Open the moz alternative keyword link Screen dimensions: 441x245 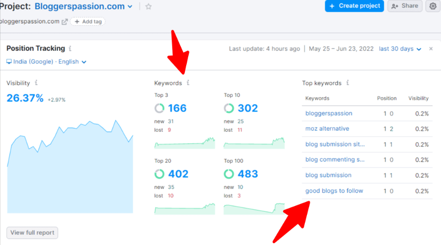click(x=327, y=128)
